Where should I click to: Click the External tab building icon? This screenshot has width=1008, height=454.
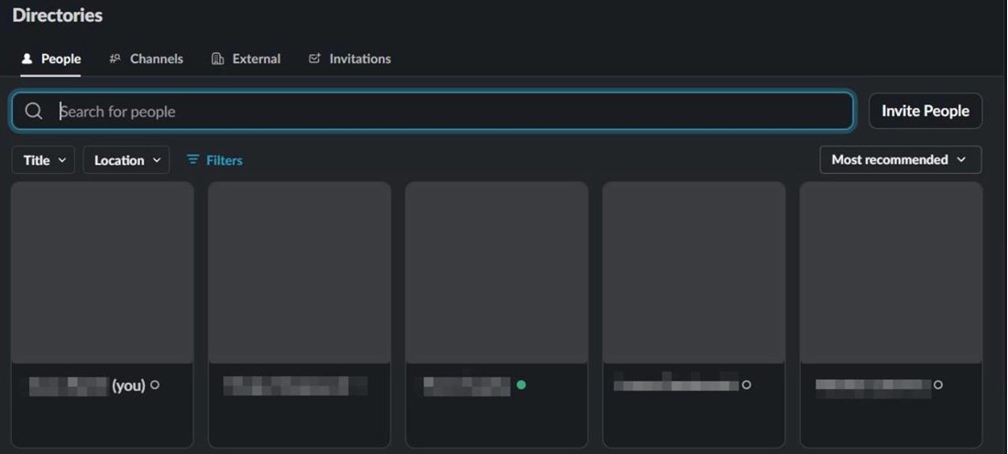(218, 59)
